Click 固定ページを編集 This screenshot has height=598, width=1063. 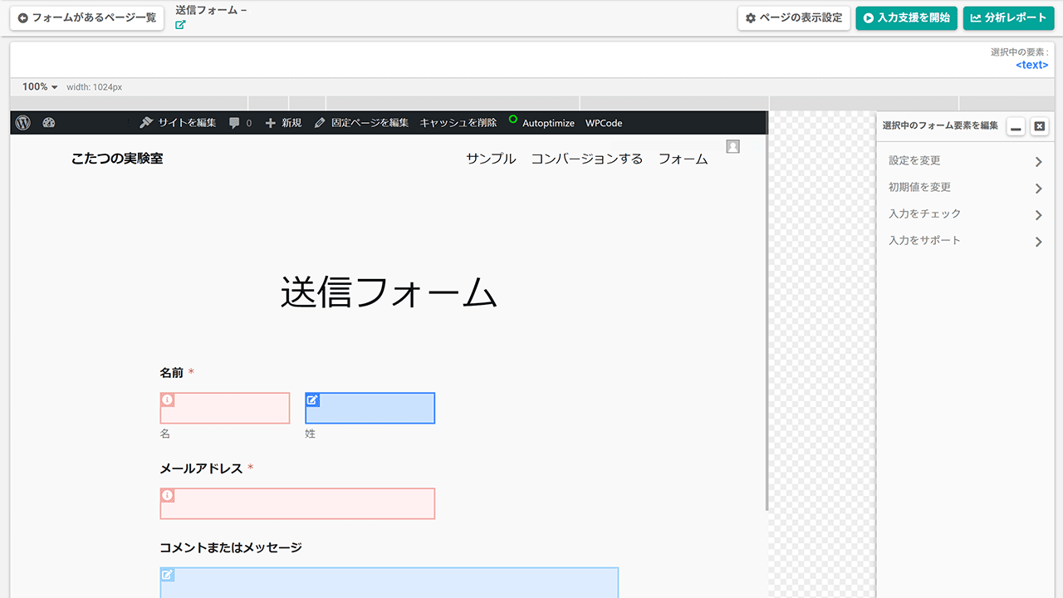pos(361,123)
